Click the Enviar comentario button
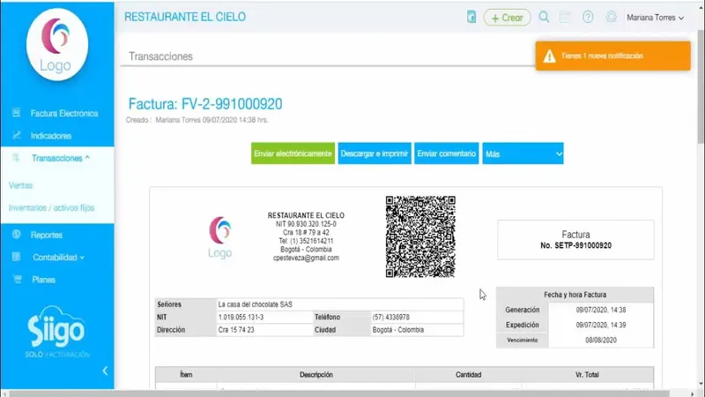The image size is (705, 397). [x=447, y=154]
